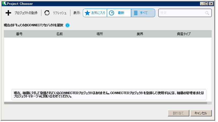Screen dimensions: 218x122
Task: Click the no registered CONNECTED projects message
Action: (x=109, y=95)
